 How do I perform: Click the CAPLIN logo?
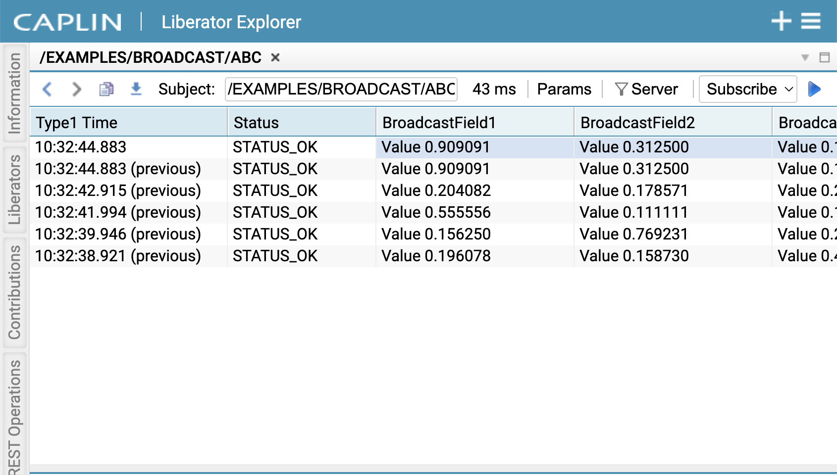[67, 22]
